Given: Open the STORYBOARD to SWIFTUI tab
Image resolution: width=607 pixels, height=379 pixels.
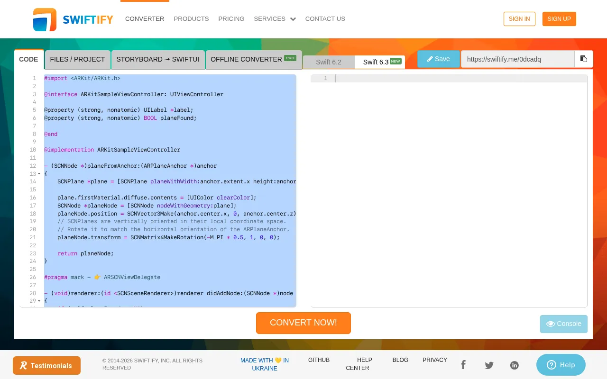Looking at the screenshot, I should [158, 60].
